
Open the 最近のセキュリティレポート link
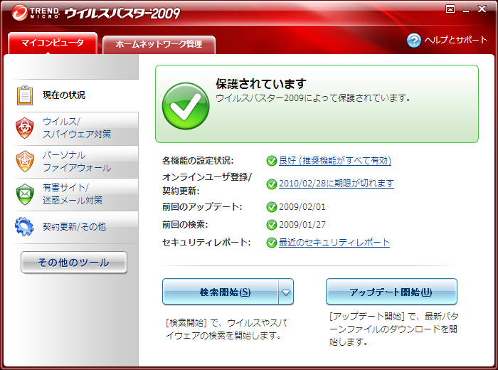coord(334,243)
